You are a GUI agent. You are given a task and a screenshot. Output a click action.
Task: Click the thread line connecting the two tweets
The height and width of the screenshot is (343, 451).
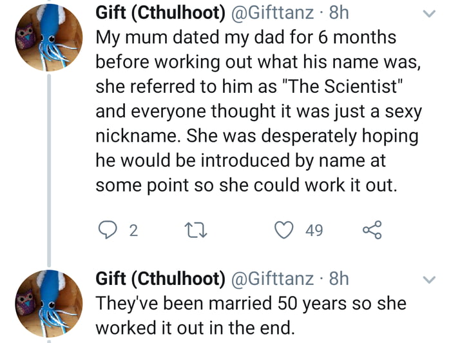point(50,168)
